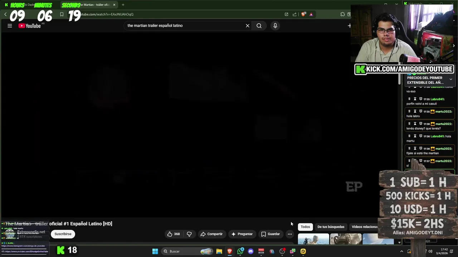
Task: Open WhatsApp from the taskbar
Action: pos(240,251)
